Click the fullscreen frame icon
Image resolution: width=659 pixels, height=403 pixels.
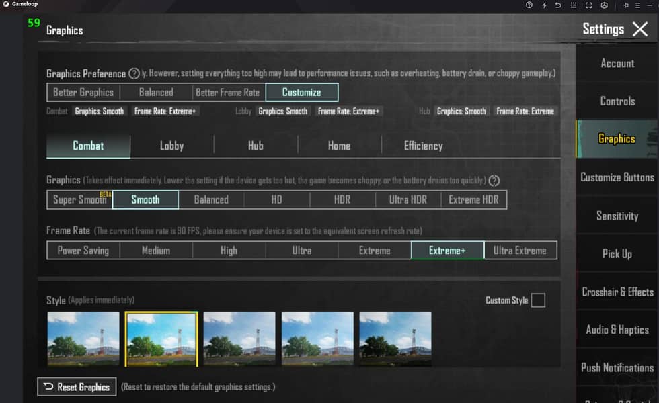588,5
